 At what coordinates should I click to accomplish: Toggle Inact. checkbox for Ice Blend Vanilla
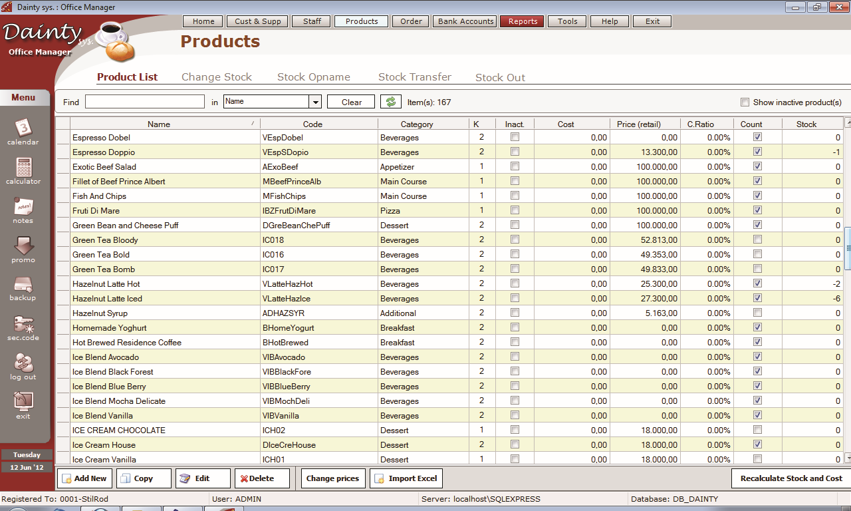(515, 415)
